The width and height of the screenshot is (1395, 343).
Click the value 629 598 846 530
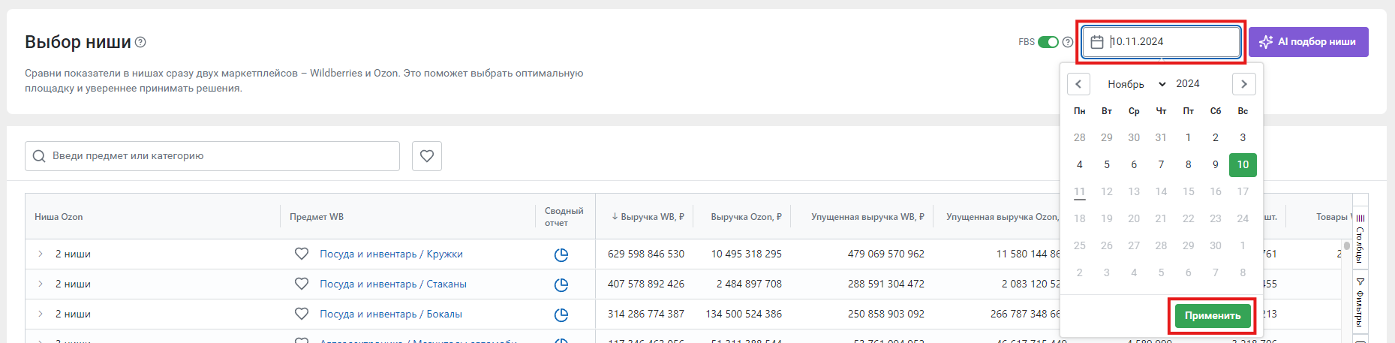point(646,254)
